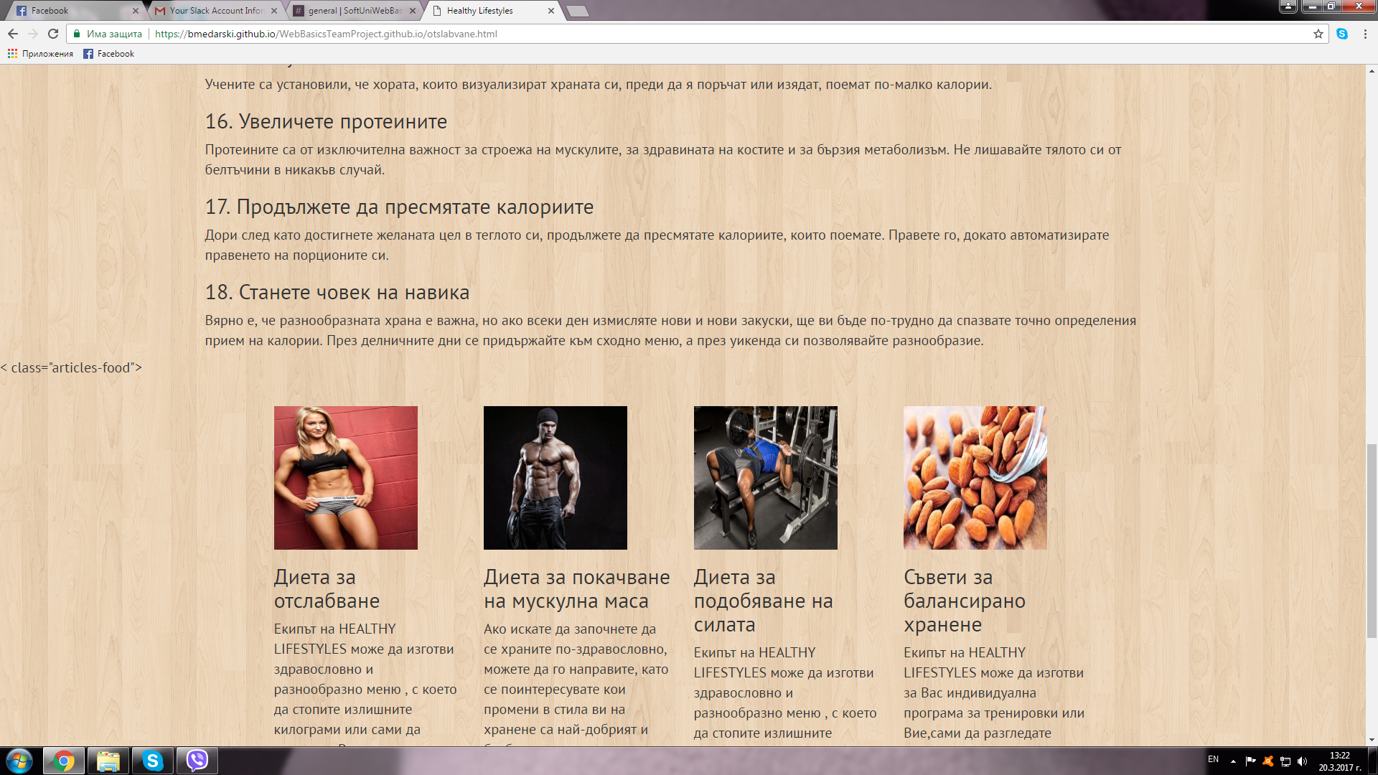Select the Healthy Lifestyles tab

[x=492, y=11]
